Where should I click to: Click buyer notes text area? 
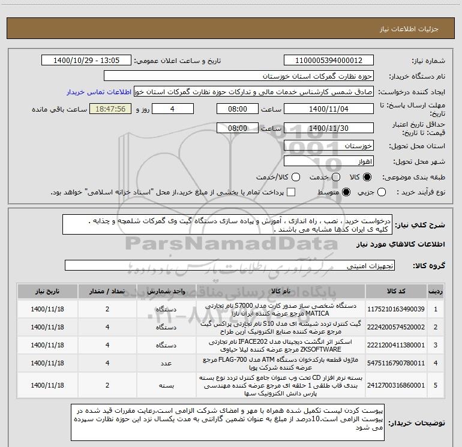[227, 422]
